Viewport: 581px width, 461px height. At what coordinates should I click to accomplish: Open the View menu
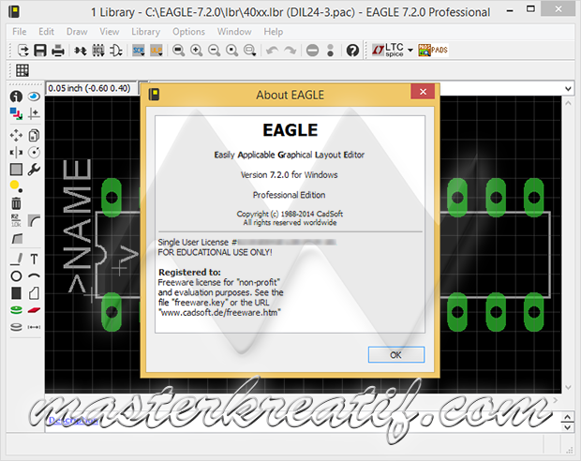tap(110, 32)
